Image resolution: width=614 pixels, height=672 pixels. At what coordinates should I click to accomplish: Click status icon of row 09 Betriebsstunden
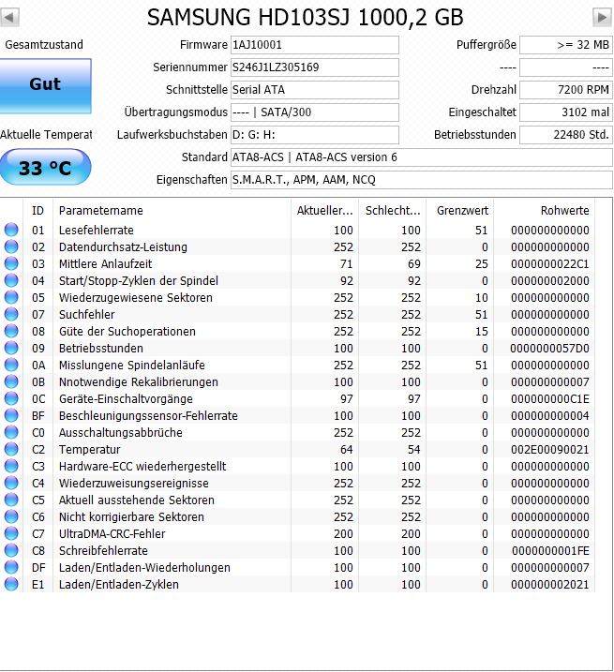(x=11, y=348)
